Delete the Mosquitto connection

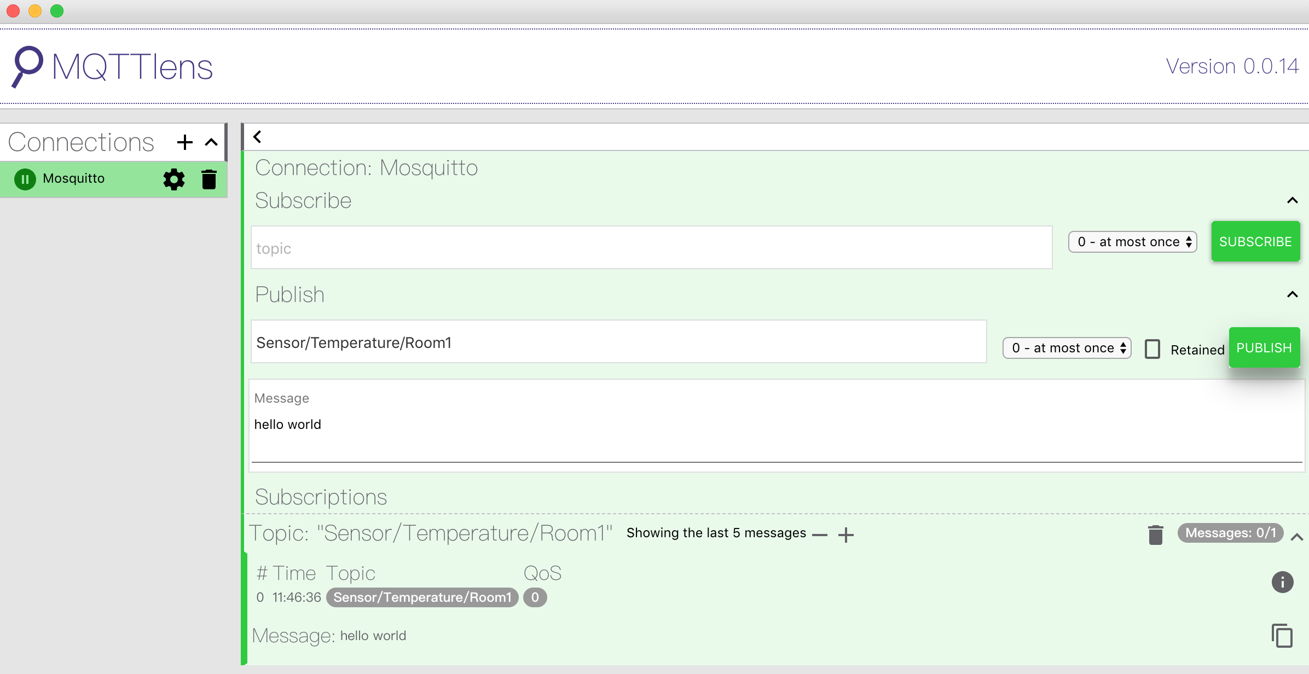click(x=208, y=179)
